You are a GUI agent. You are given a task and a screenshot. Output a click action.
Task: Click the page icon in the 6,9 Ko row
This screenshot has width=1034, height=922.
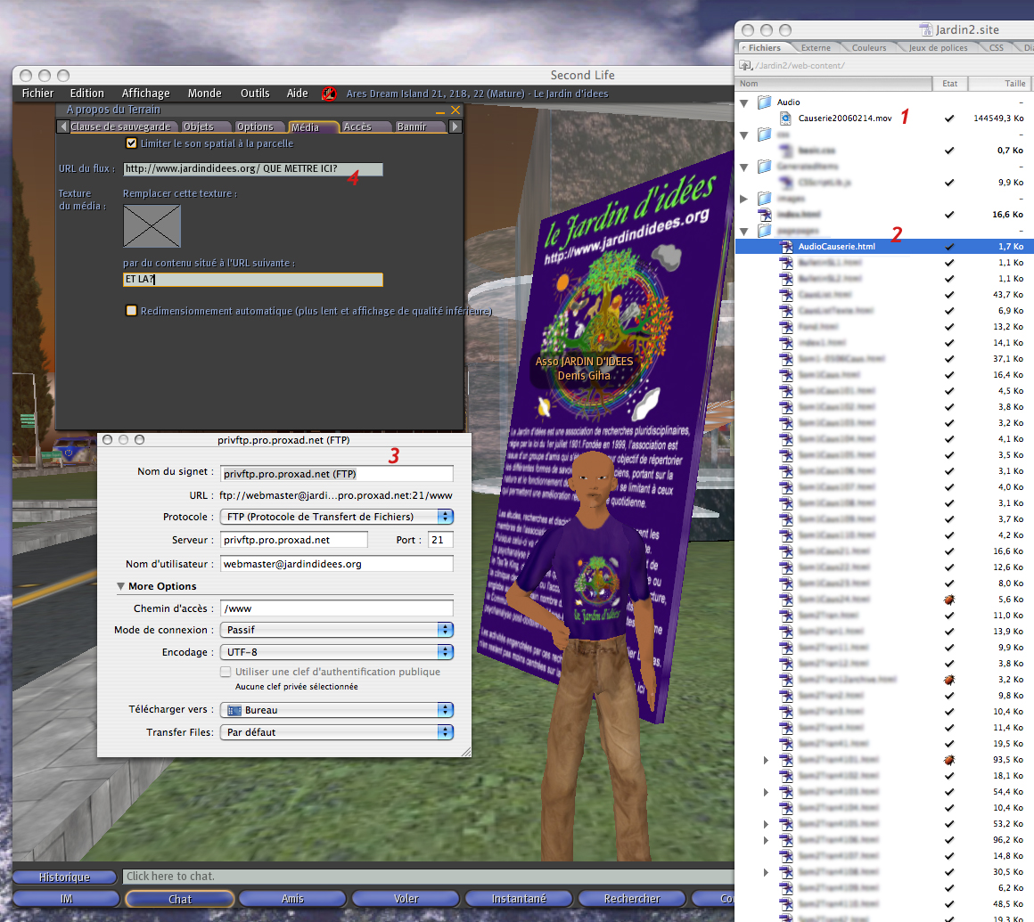tap(786, 311)
